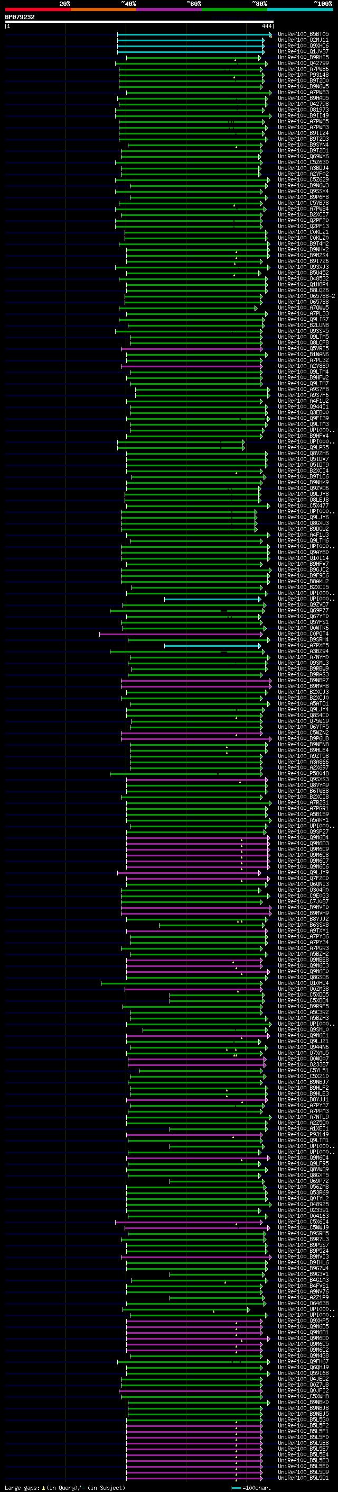Select the UniRef100_Q9XHP5 label
This screenshot has height=1492, width=338.
pyautogui.click(x=303, y=1321)
